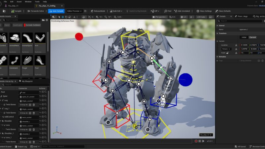Click the blue sphere control in viewport
The height and width of the screenshot is (149, 265).
[185, 79]
